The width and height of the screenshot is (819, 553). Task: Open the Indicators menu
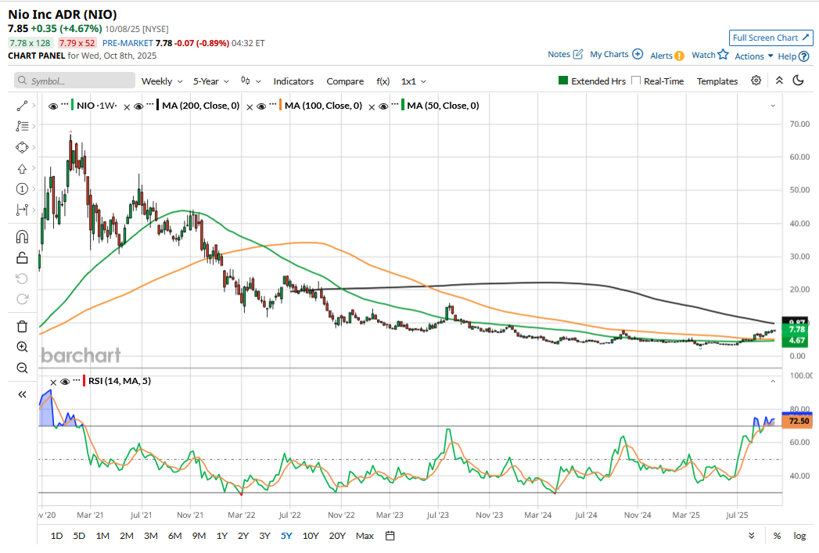[293, 81]
